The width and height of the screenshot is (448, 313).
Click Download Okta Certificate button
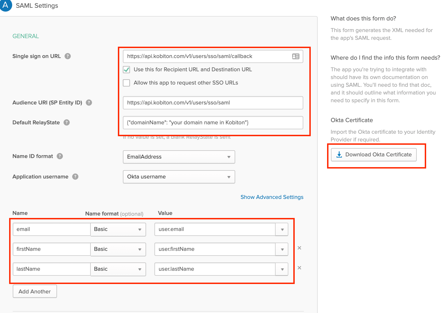(x=374, y=155)
